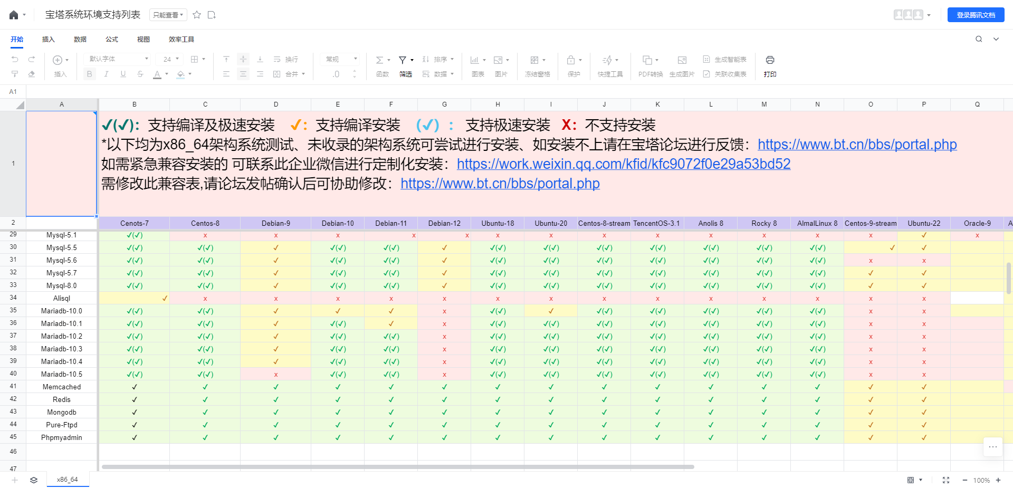Switch to the 公式 tab
1013x488 pixels.
(112, 39)
